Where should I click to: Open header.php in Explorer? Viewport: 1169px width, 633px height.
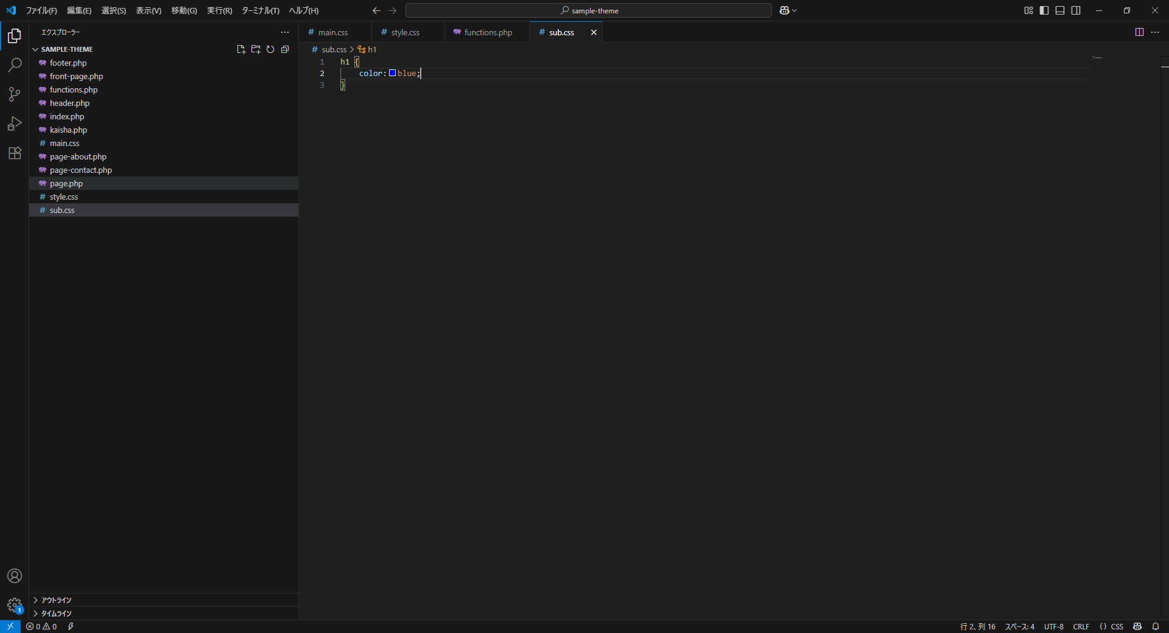coord(164,103)
